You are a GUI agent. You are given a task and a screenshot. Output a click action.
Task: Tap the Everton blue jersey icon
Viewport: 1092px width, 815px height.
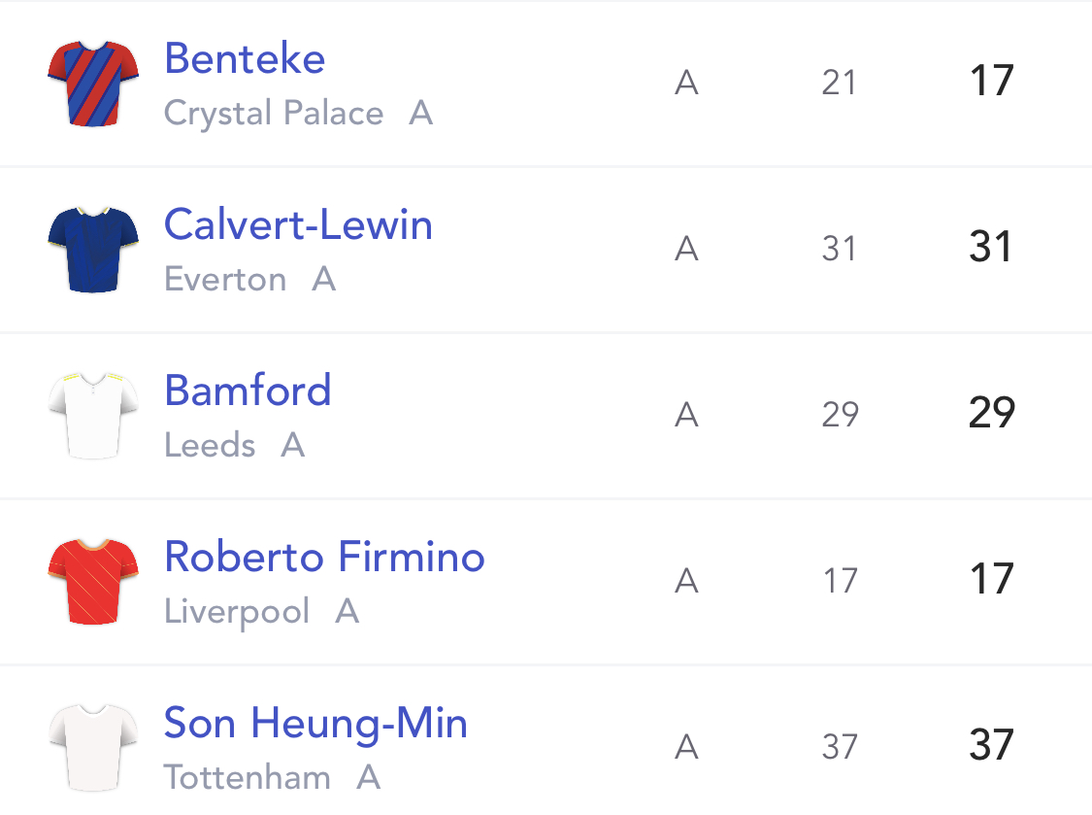pos(93,249)
